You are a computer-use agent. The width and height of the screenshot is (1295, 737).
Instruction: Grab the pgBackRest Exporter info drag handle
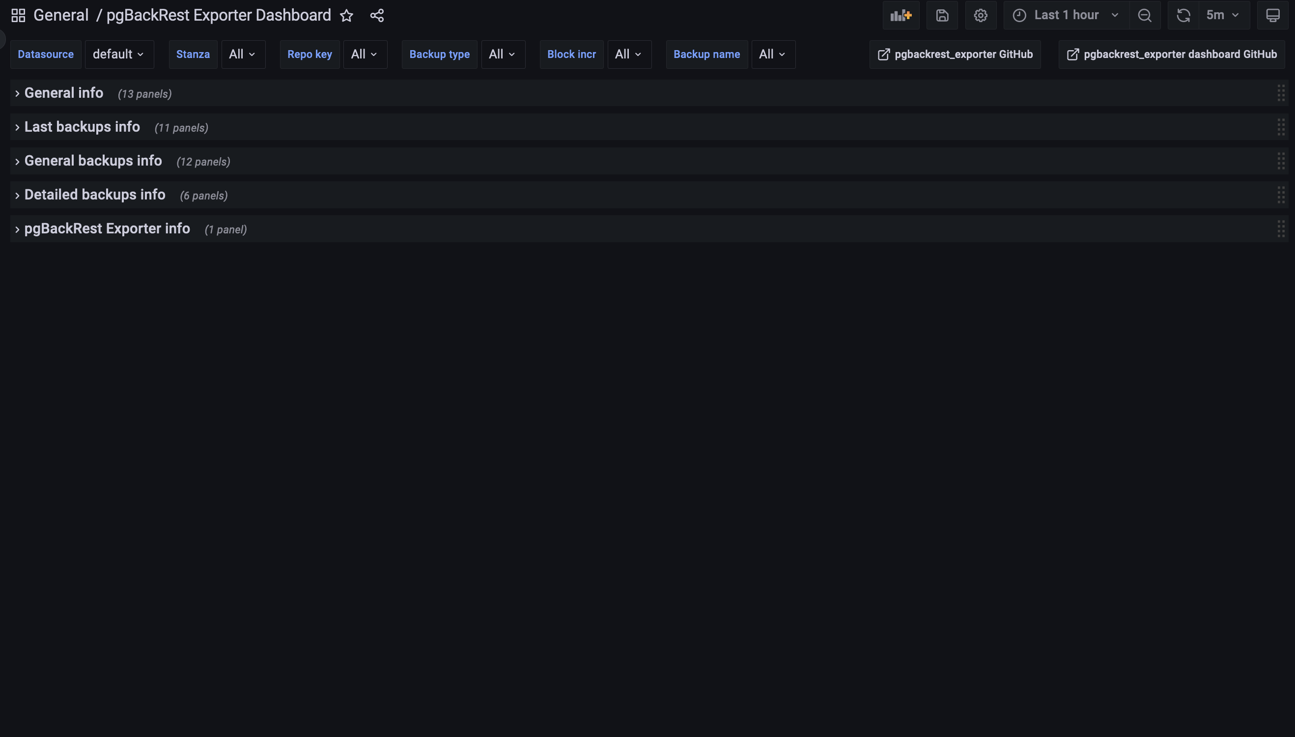pyautogui.click(x=1281, y=229)
